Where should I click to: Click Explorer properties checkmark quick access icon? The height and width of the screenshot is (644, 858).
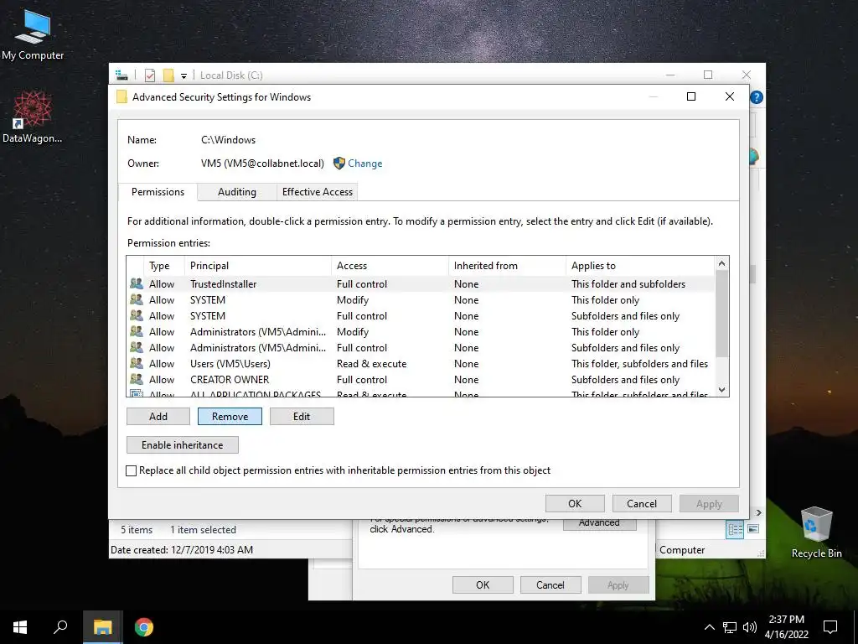point(150,75)
